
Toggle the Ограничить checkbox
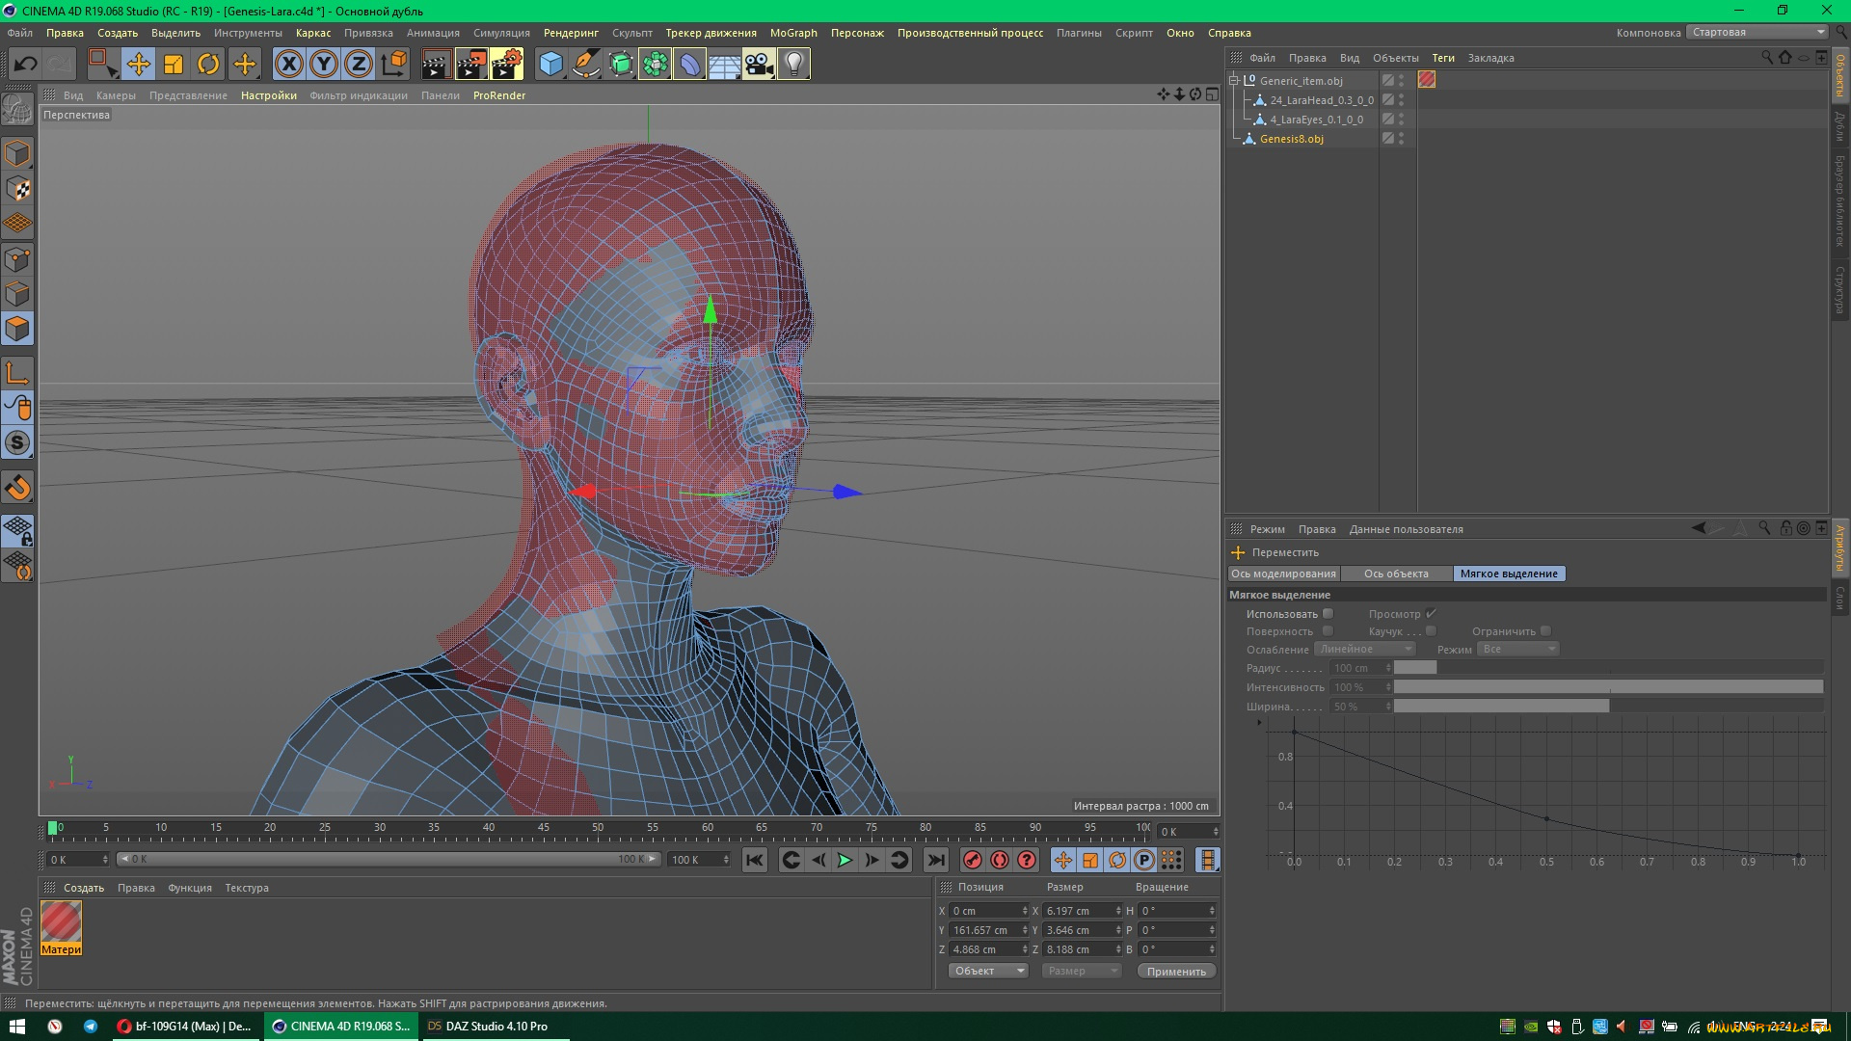click(x=1545, y=631)
